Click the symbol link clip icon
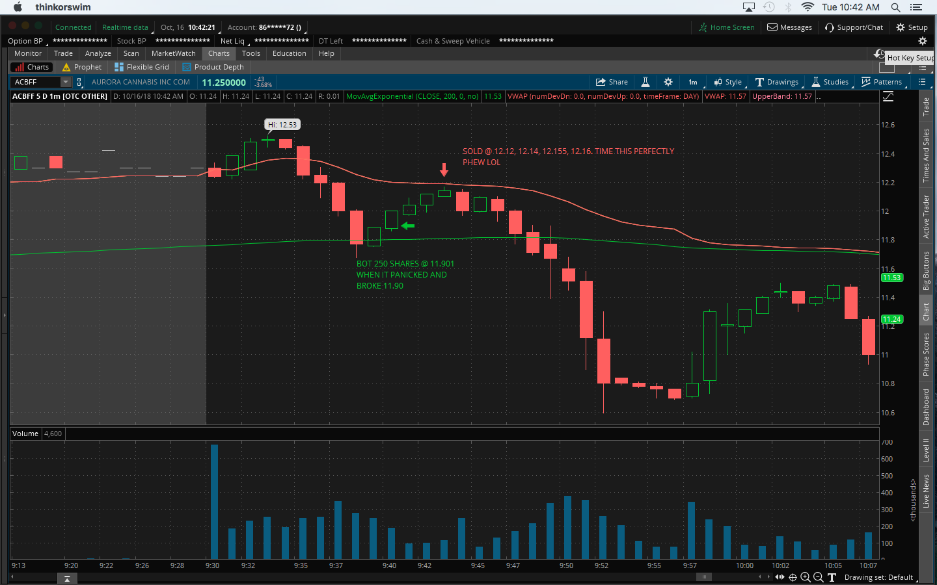Screen dimensions: 937x585 [79, 82]
